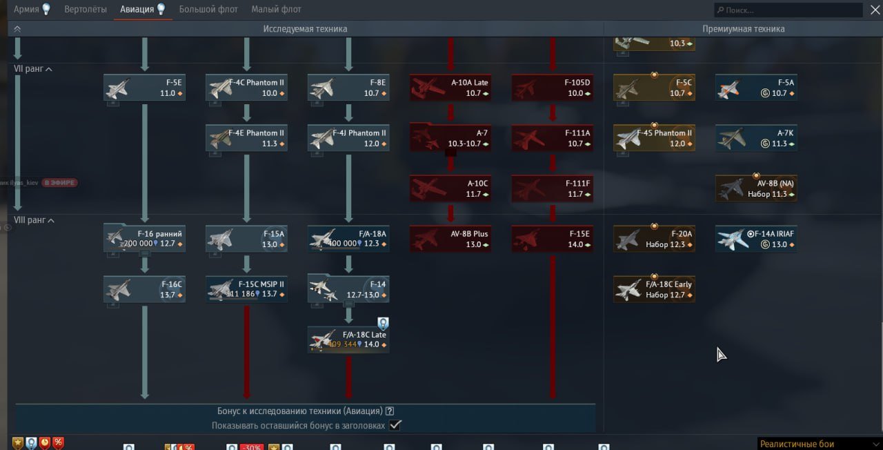This screenshot has width=883, height=450.
Task: Click the Премиумная техника header text
Action: click(x=744, y=29)
